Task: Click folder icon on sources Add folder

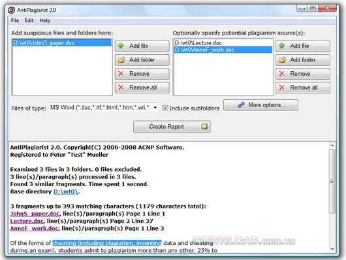Action: (282, 59)
